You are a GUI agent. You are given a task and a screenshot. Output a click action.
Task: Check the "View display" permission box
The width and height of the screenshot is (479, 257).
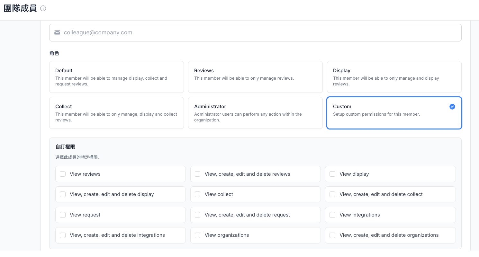pyautogui.click(x=332, y=174)
